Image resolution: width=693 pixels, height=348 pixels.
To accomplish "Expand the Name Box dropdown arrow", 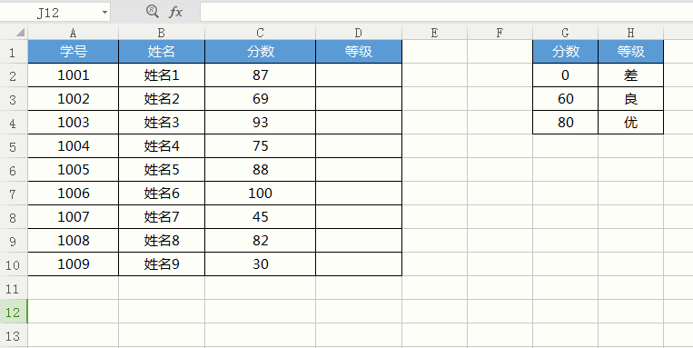I will [x=104, y=13].
